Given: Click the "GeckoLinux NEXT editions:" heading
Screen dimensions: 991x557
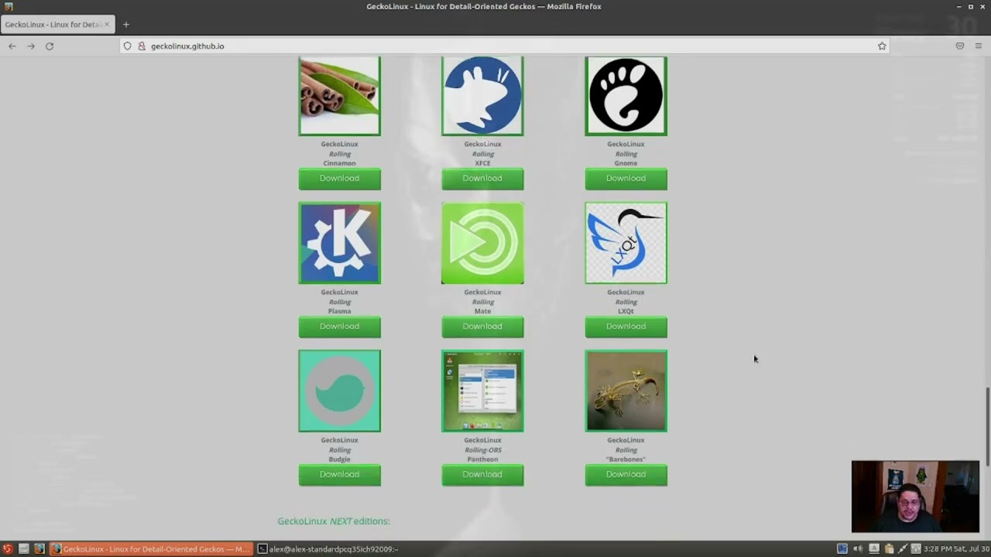Looking at the screenshot, I should pos(334,521).
